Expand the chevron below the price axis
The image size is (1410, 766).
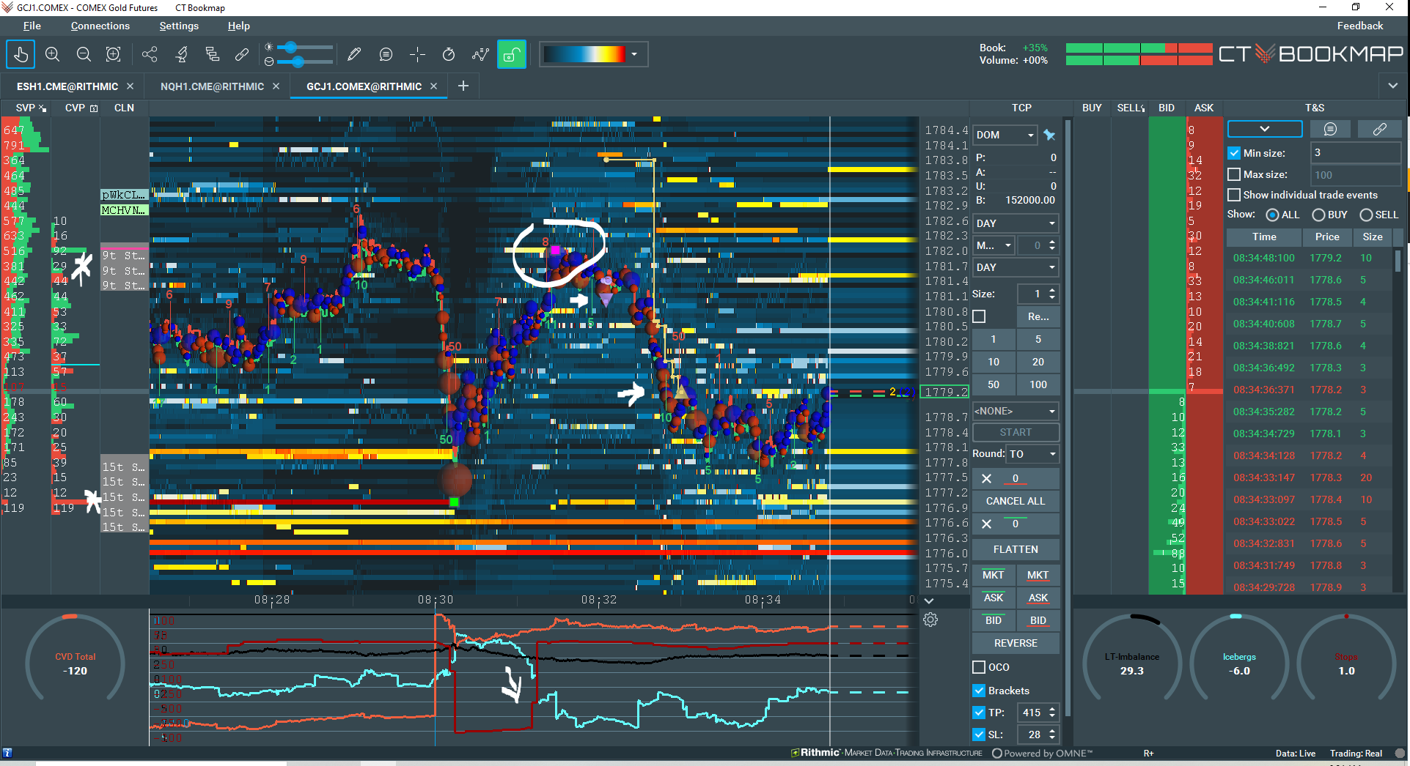(929, 600)
